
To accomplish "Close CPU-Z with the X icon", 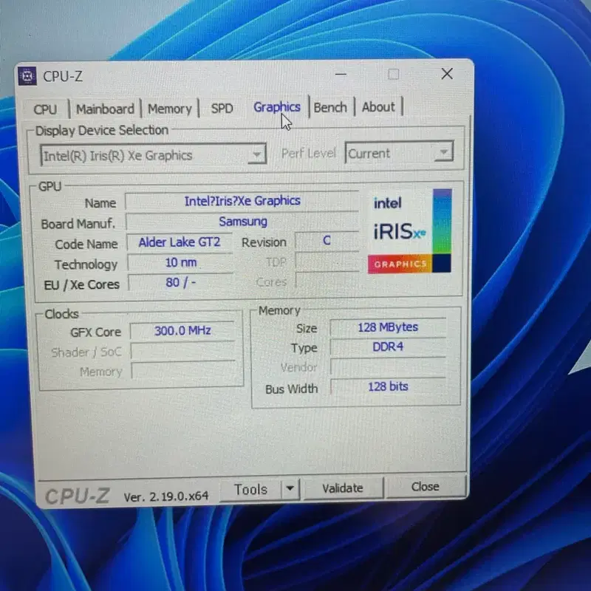I will [447, 73].
